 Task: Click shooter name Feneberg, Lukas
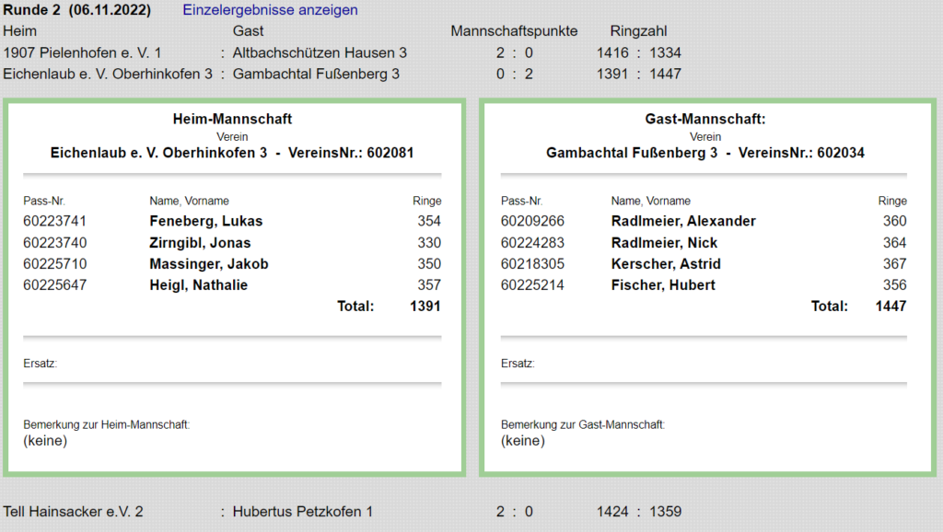(205, 221)
